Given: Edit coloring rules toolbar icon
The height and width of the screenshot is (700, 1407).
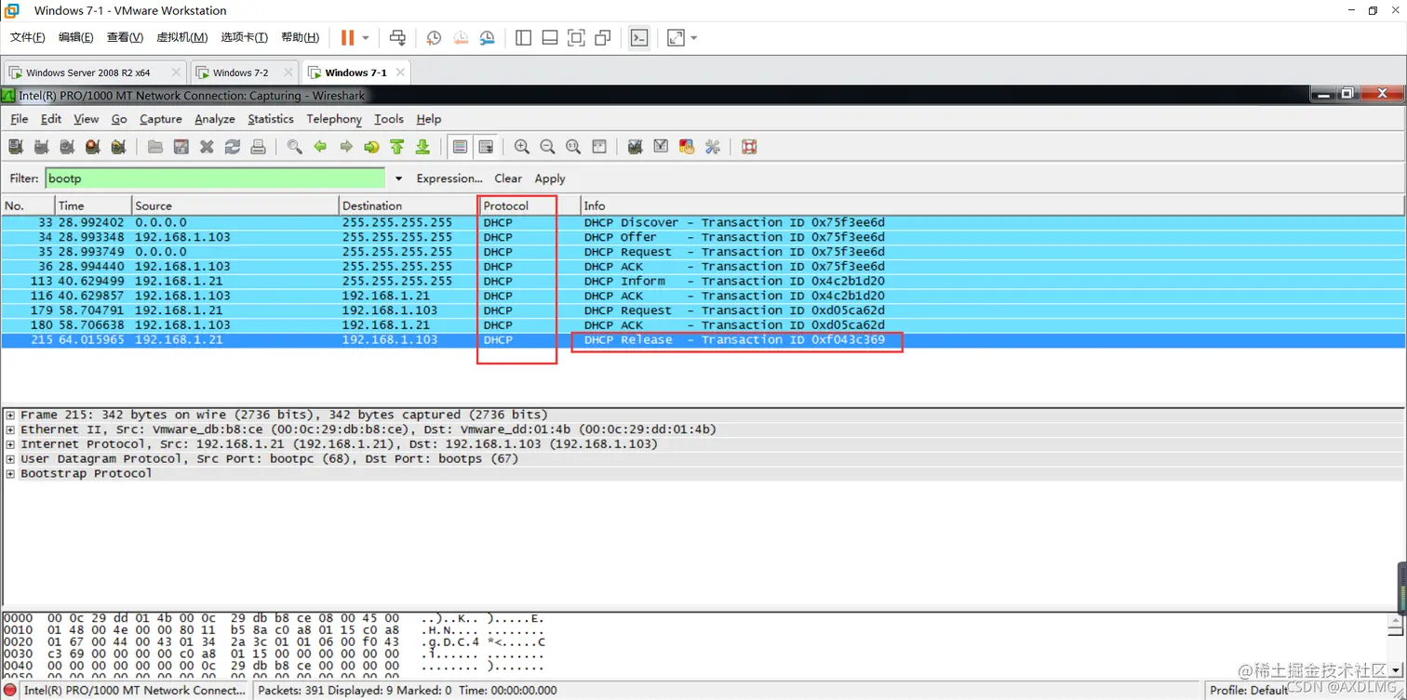Looking at the screenshot, I should (x=687, y=147).
